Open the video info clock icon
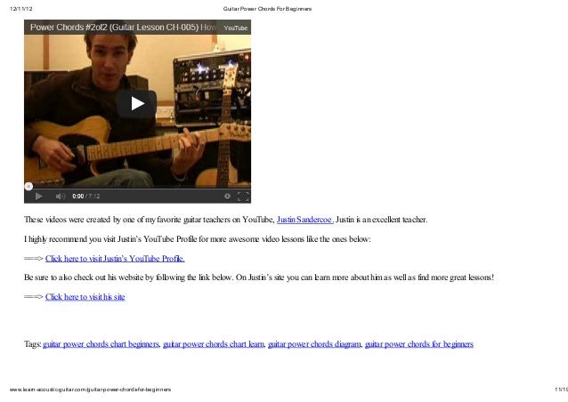Viewport: 568px width, 402px height. 227,197
